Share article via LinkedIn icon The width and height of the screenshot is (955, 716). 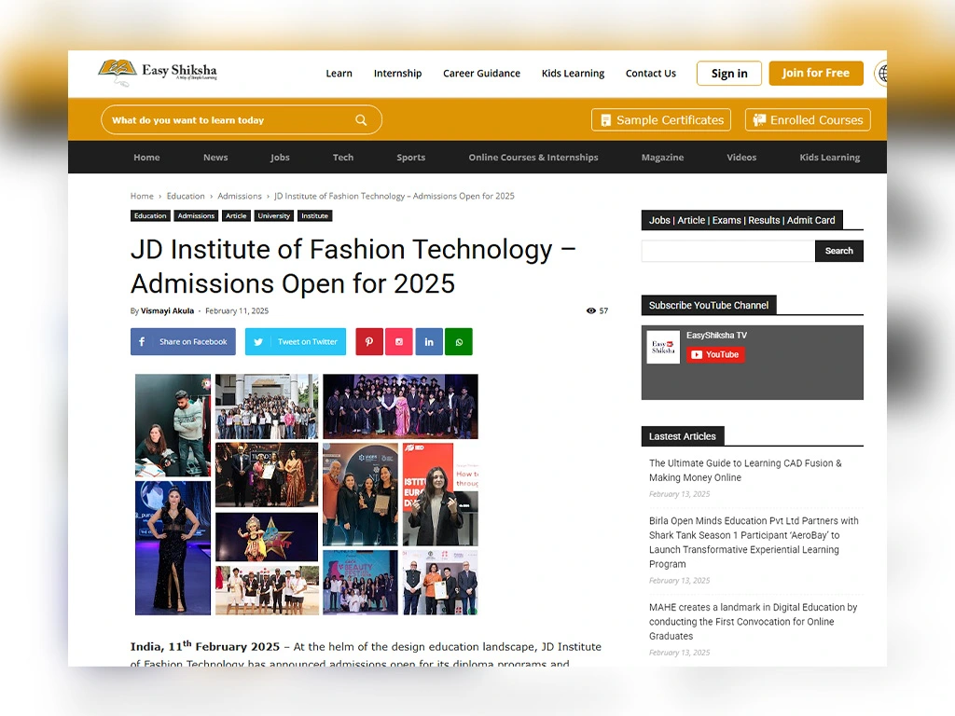pyautogui.click(x=429, y=341)
